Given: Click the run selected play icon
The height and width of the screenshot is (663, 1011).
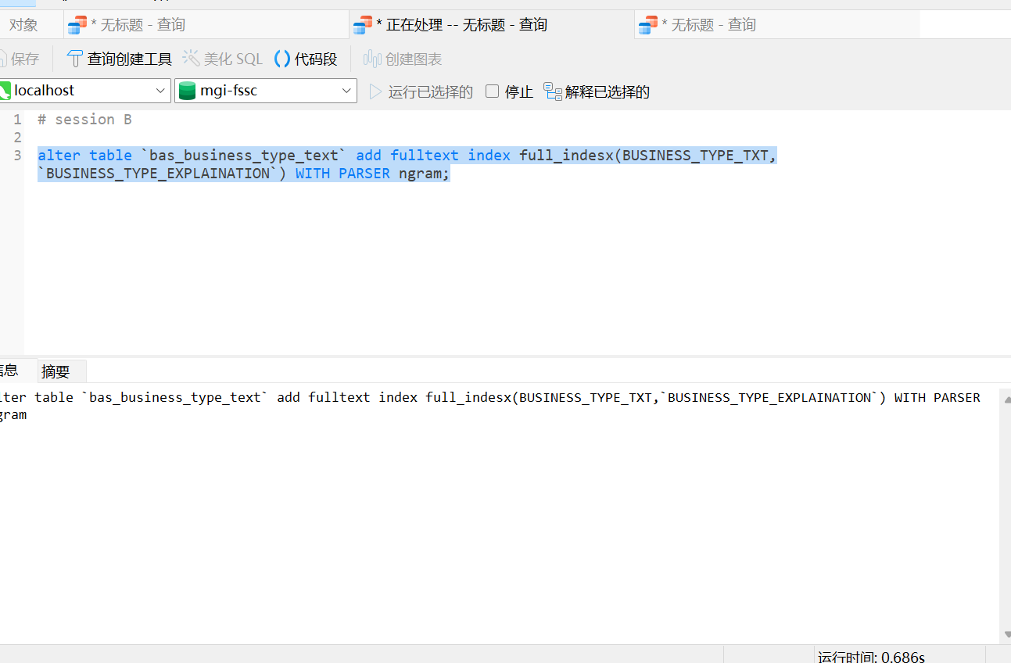Looking at the screenshot, I should (x=375, y=91).
